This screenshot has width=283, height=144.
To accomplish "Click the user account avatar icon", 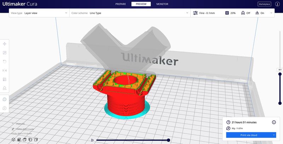I will pos(277,4).
